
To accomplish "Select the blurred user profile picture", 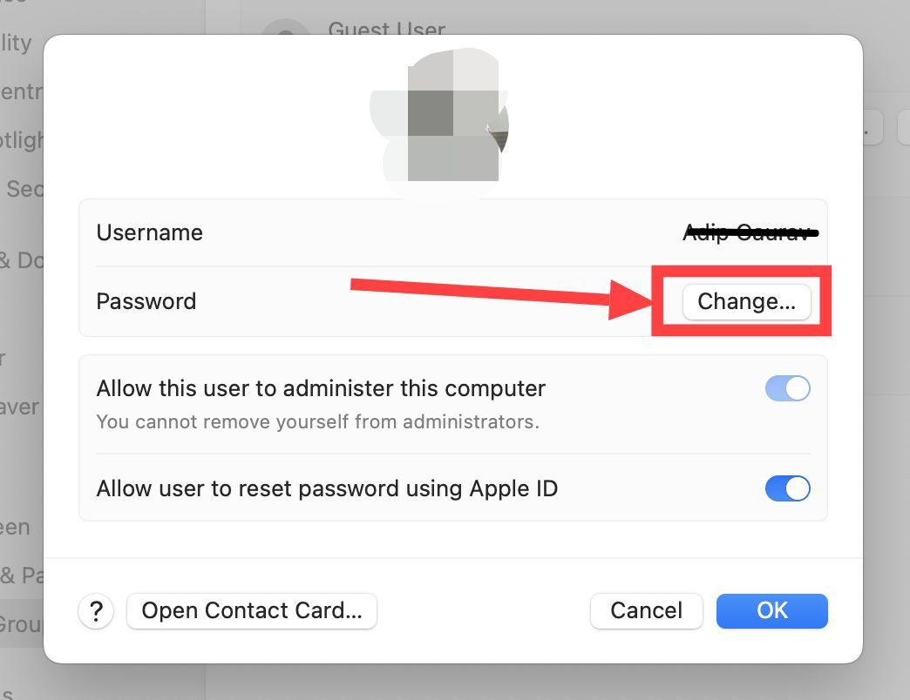I will (x=440, y=118).
